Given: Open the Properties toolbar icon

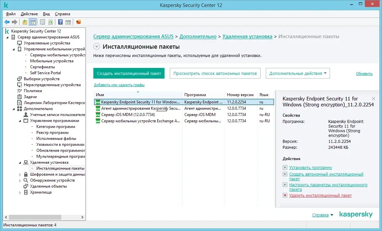Looking at the screenshot, I should pyautogui.click(x=42, y=22).
